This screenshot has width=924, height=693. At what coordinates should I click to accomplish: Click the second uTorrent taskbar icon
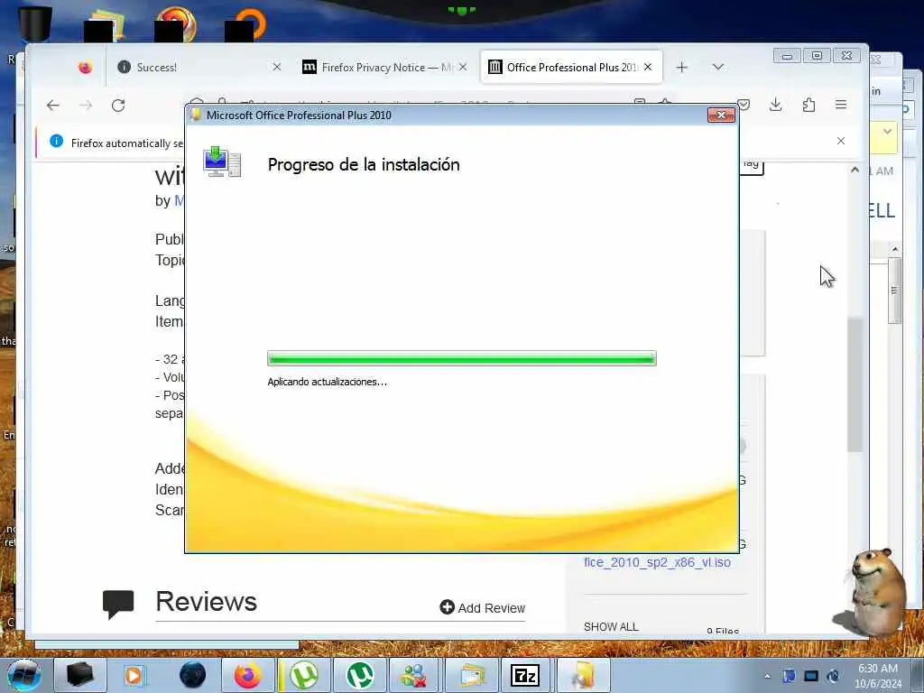click(359, 675)
